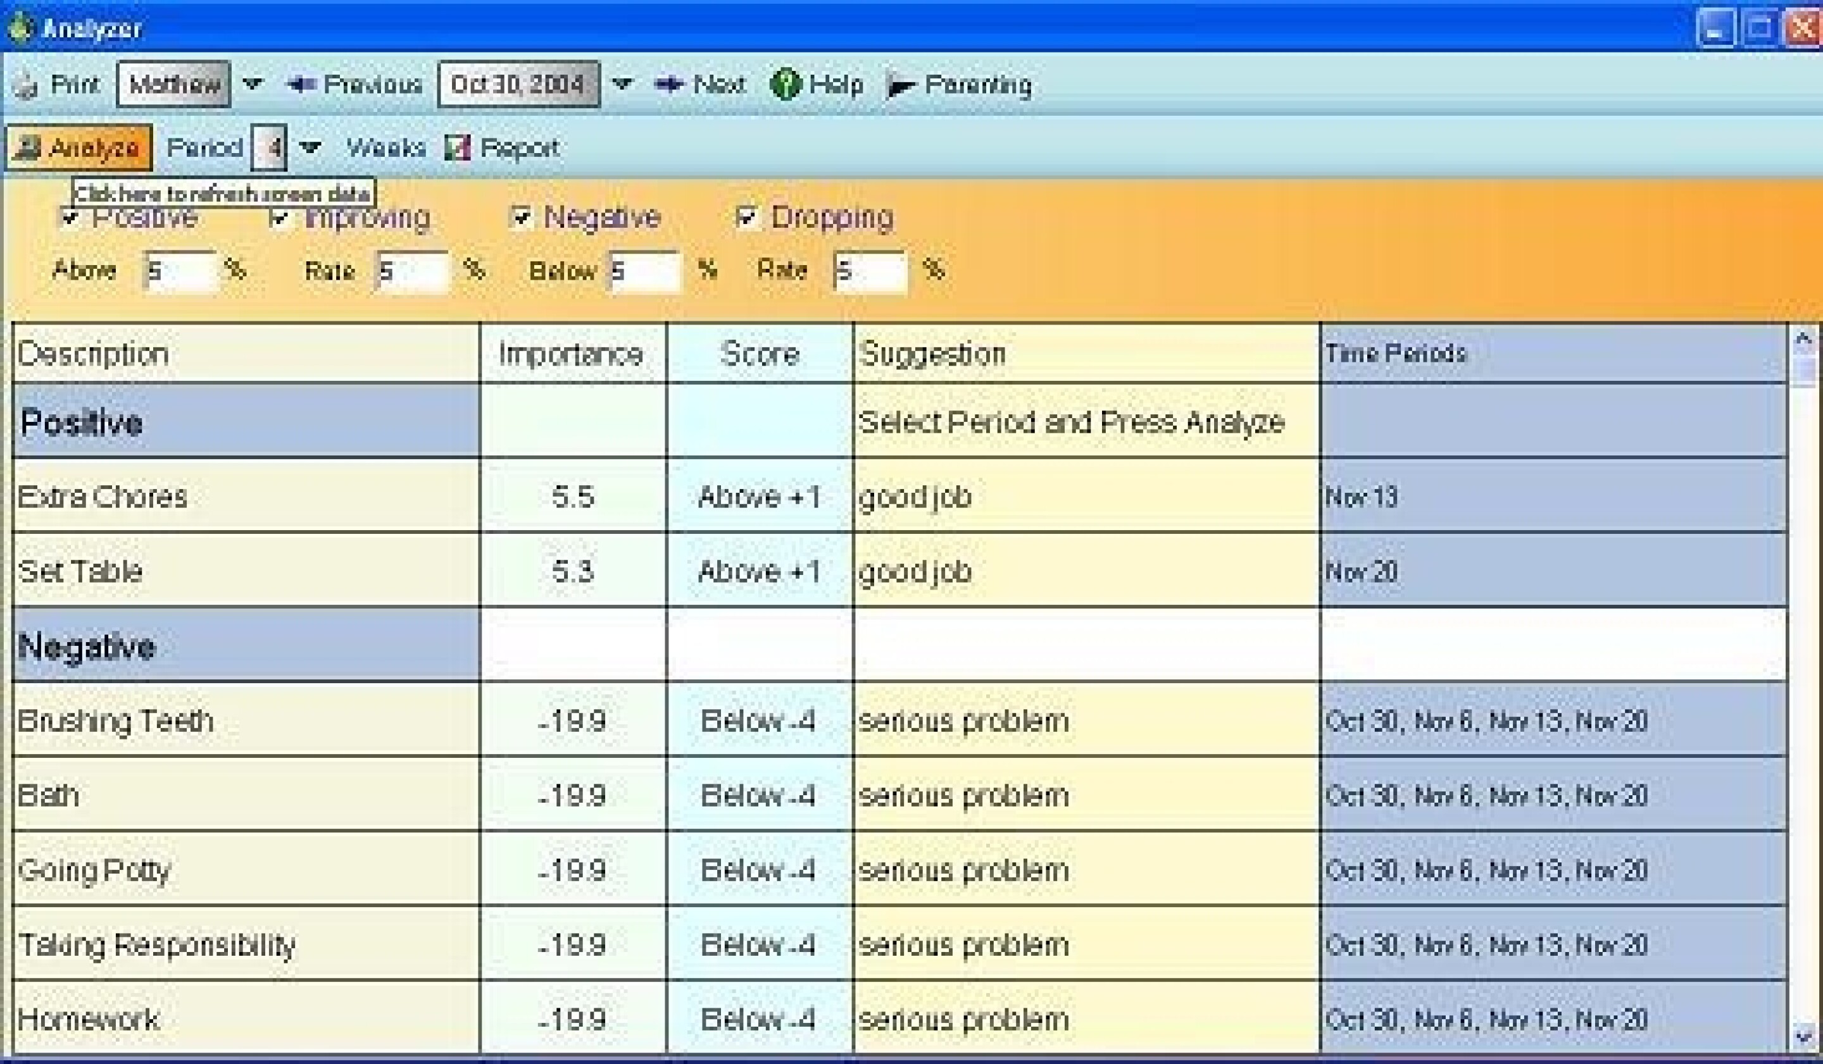Click the Report chart icon
The width and height of the screenshot is (1823, 1064).
click(x=457, y=148)
